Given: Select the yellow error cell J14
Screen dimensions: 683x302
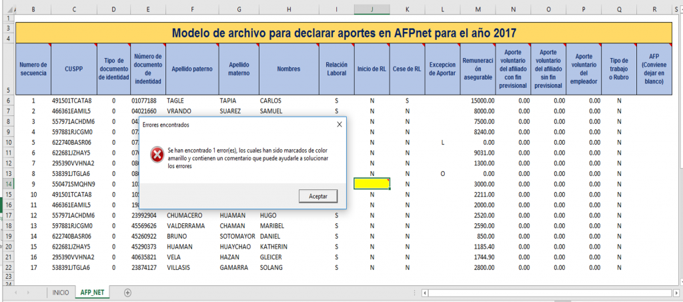Looking at the screenshot, I should [x=372, y=183].
